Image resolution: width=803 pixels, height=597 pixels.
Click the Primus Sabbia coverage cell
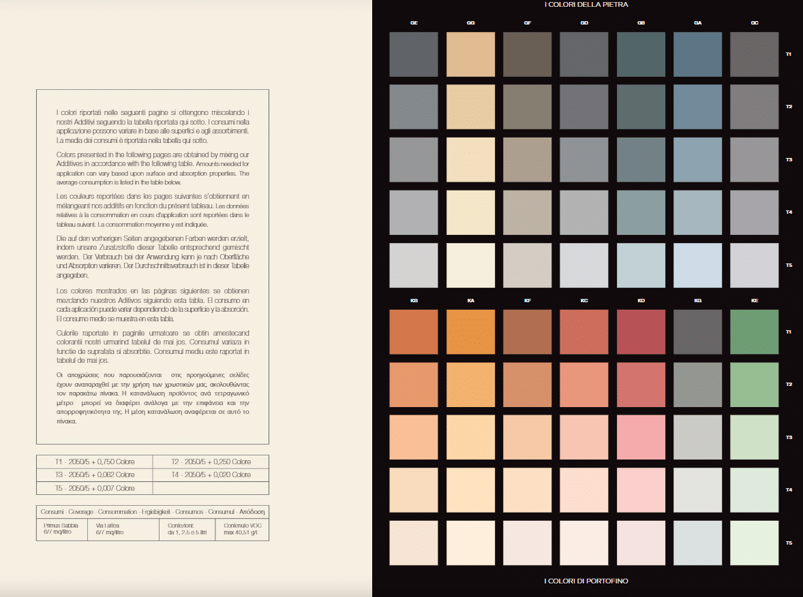pyautogui.click(x=61, y=529)
